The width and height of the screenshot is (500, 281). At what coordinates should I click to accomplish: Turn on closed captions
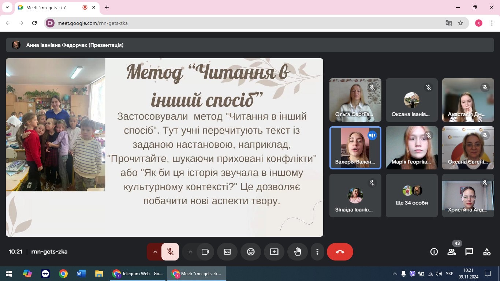pyautogui.click(x=227, y=252)
